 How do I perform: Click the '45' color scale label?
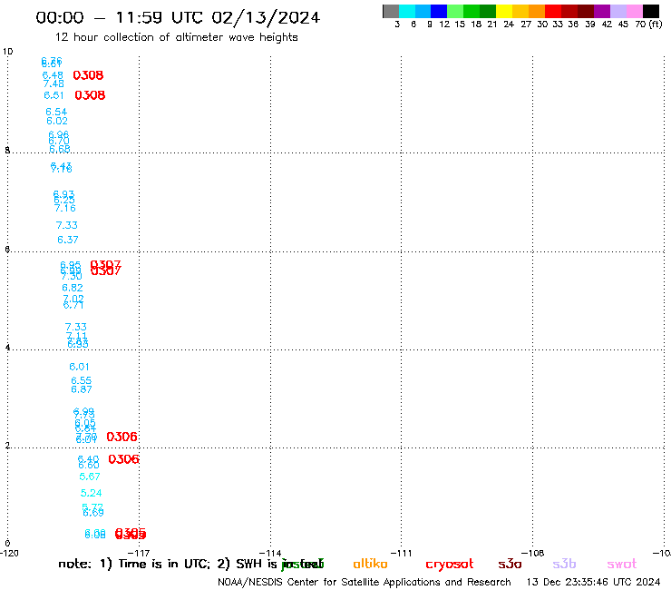coord(623,25)
